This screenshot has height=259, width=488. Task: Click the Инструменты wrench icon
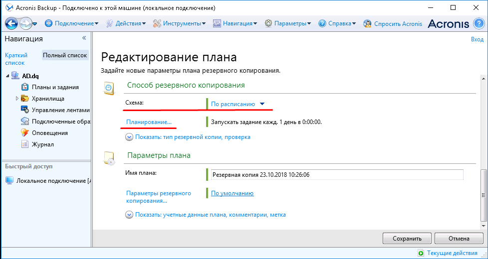(x=157, y=23)
